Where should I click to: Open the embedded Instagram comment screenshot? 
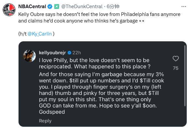(103, 84)
